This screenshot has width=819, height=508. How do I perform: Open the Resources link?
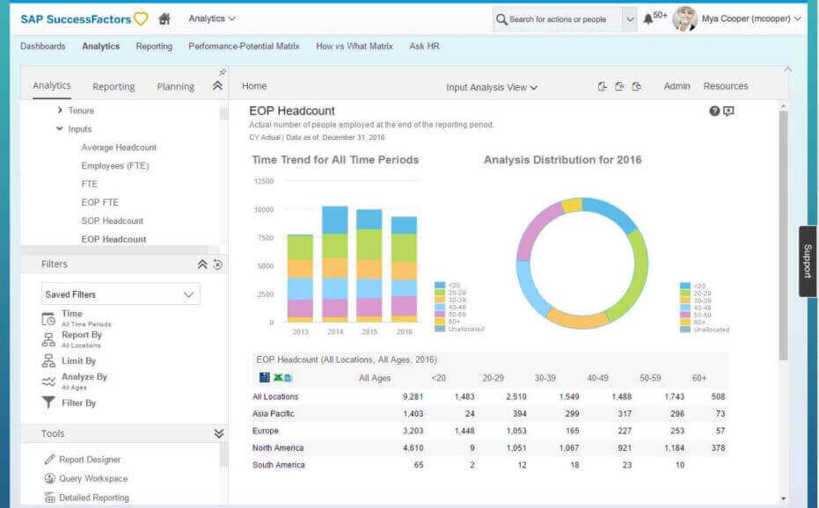[726, 86]
